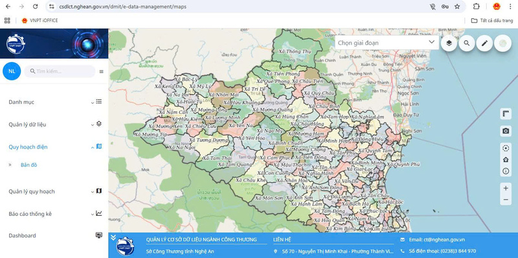The image size is (518, 258).
Task: Bookmark this page with star icon
Action: (457, 6)
